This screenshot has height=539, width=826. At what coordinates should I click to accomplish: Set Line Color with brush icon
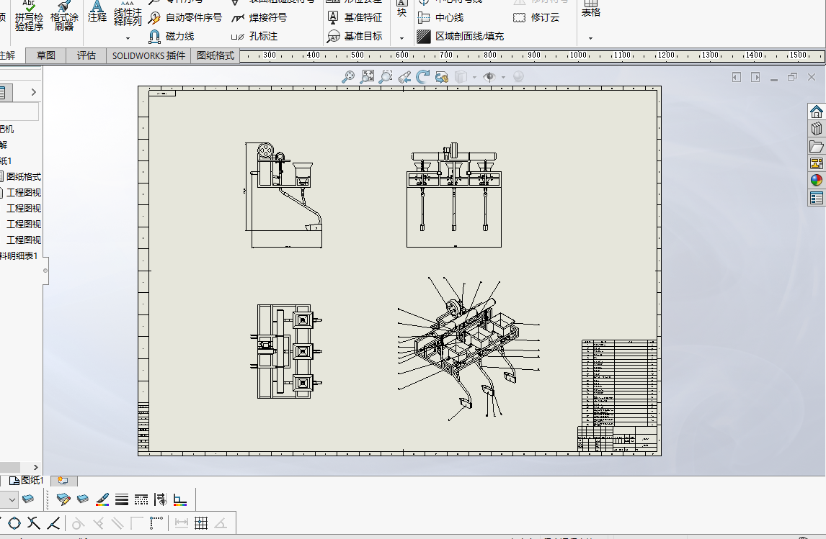click(x=102, y=499)
